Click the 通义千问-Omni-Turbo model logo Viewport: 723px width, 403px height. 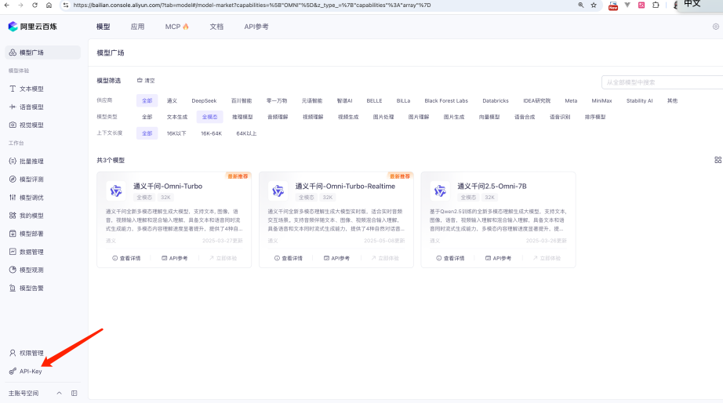click(116, 191)
